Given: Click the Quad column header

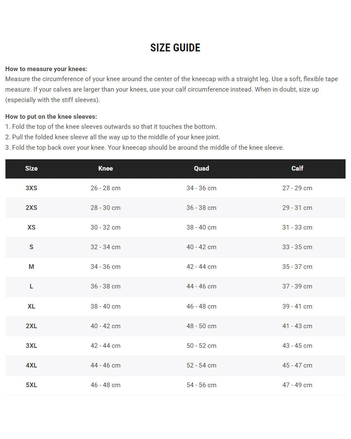Looking at the screenshot, I should coord(201,168).
